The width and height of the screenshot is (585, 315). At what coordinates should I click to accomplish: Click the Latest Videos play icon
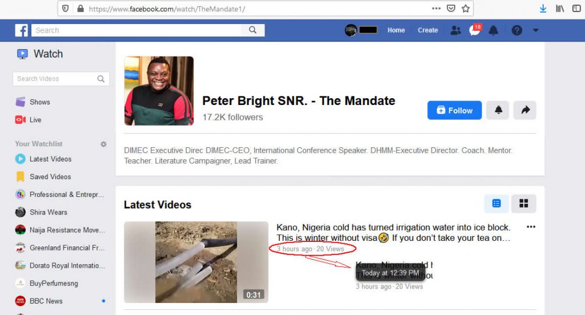pos(20,159)
